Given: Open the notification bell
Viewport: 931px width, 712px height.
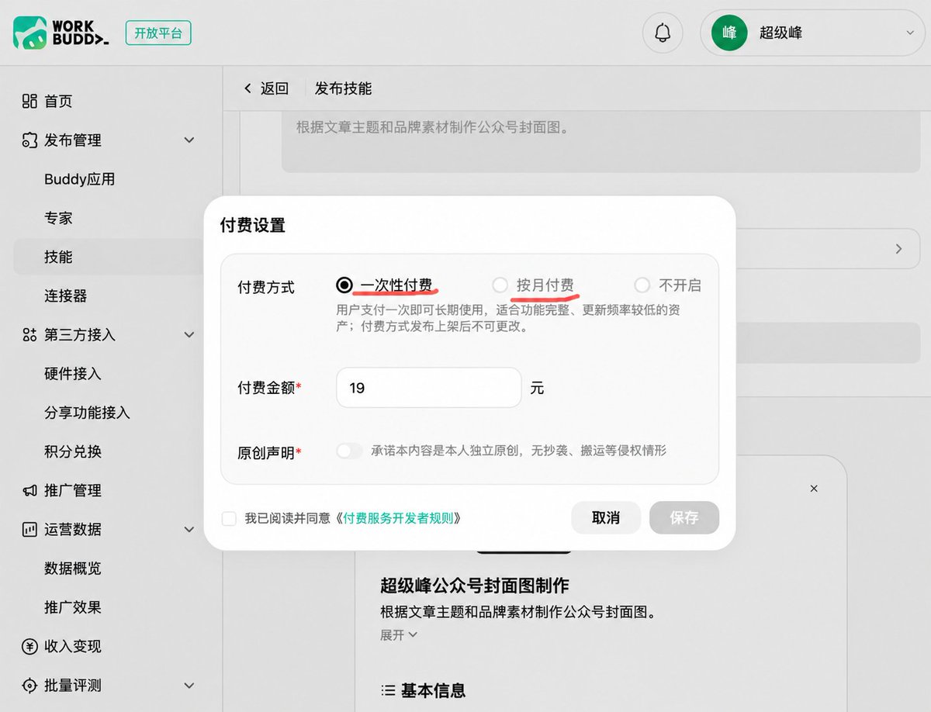Looking at the screenshot, I should coord(663,33).
